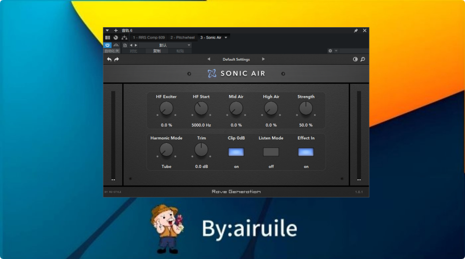The height and width of the screenshot is (259, 465).
Task: Click the right output level meter
Action: tap(359, 135)
